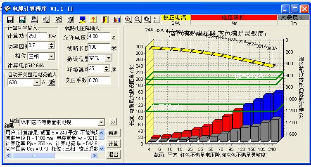
Task: Click the yellow question mark help icon
Action: tap(93, 20)
